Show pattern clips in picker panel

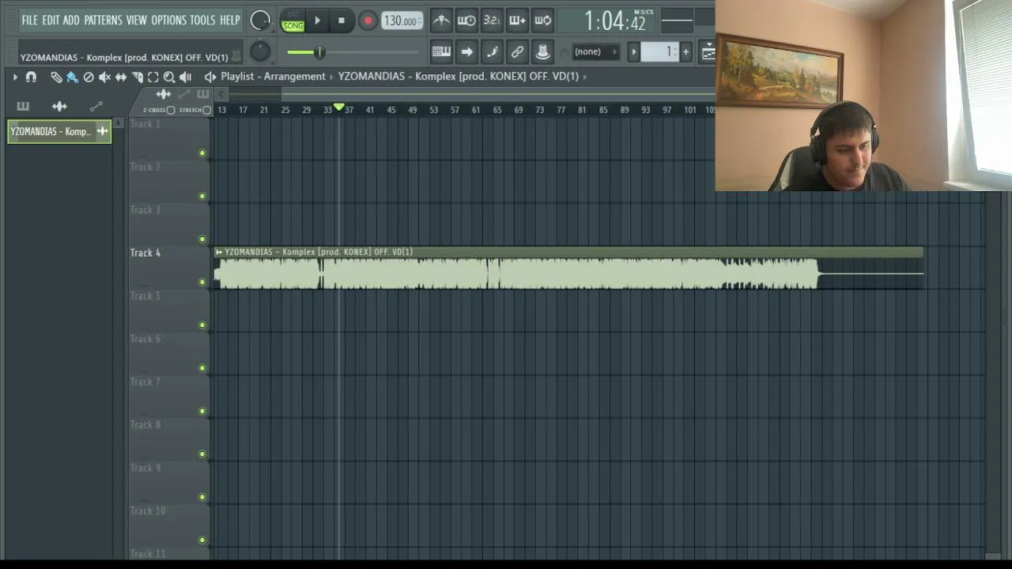[23, 106]
